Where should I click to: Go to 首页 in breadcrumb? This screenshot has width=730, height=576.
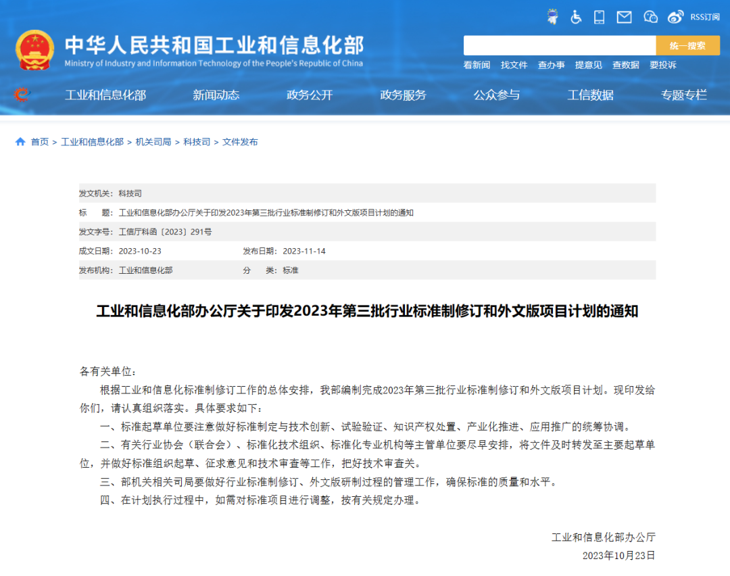tap(40, 142)
